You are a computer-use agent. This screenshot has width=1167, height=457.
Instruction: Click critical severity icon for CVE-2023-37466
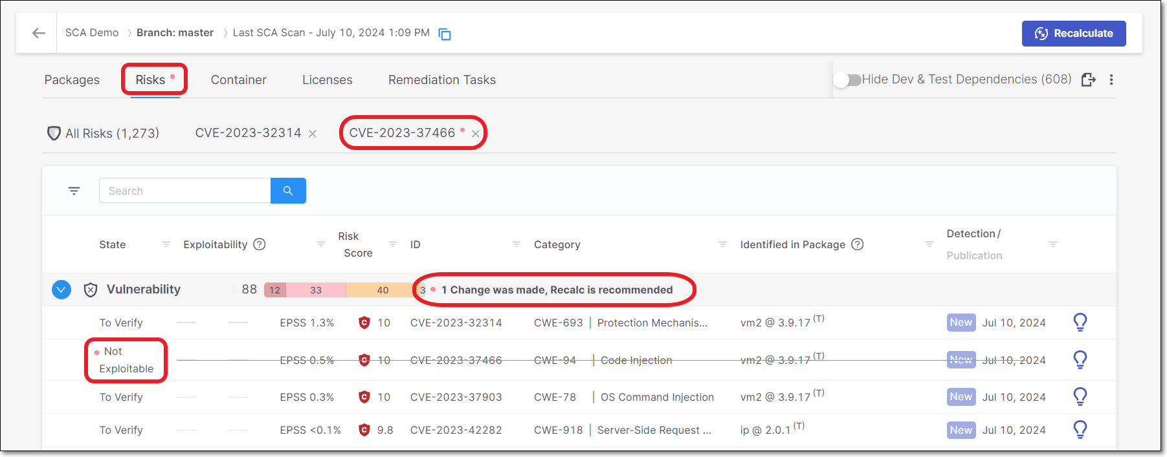(x=364, y=360)
